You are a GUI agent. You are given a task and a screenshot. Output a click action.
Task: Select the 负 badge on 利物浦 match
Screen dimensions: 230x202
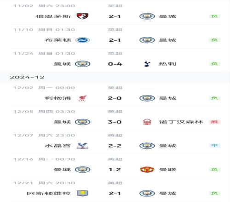(214, 98)
